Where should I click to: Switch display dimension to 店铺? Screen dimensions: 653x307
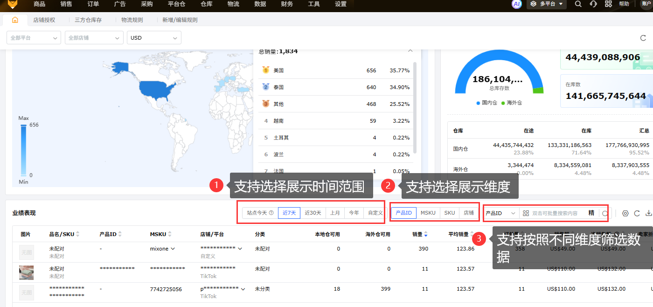tap(468, 213)
